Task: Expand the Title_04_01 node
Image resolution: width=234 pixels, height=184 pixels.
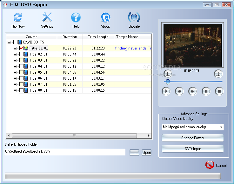Action: 15,66
